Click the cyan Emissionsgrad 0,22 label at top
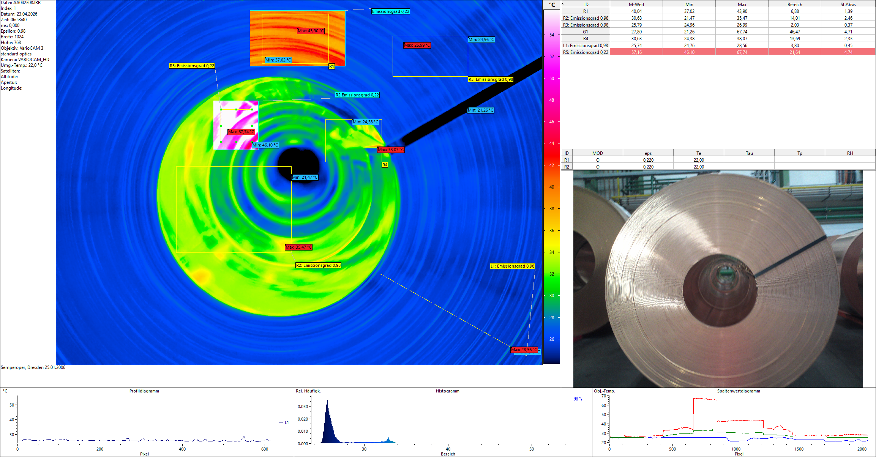876x457 pixels. tap(391, 11)
